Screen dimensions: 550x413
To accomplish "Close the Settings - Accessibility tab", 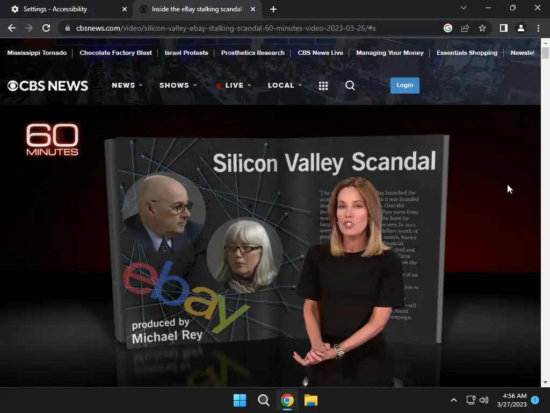I will coord(125,9).
